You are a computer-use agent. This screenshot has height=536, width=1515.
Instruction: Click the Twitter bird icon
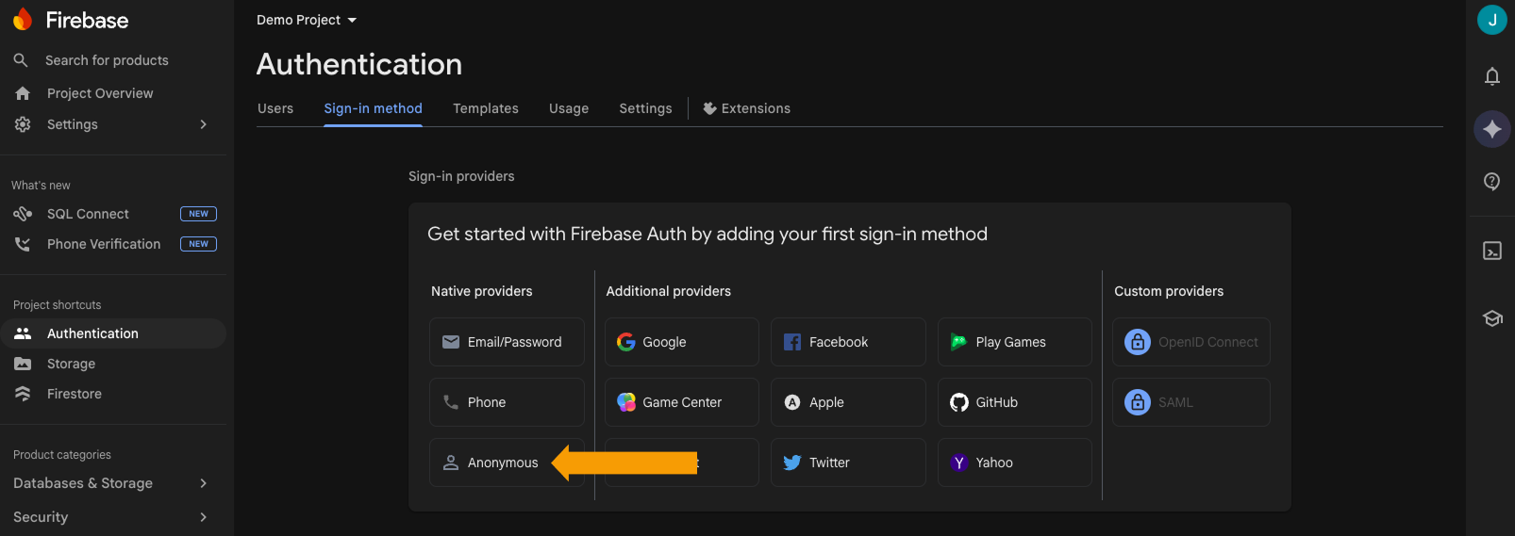click(x=792, y=463)
